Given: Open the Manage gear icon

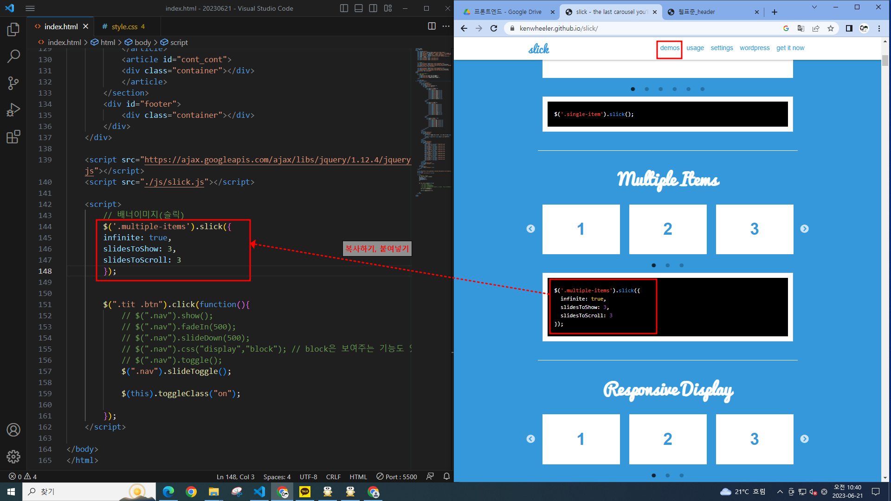Looking at the screenshot, I should coord(13,457).
